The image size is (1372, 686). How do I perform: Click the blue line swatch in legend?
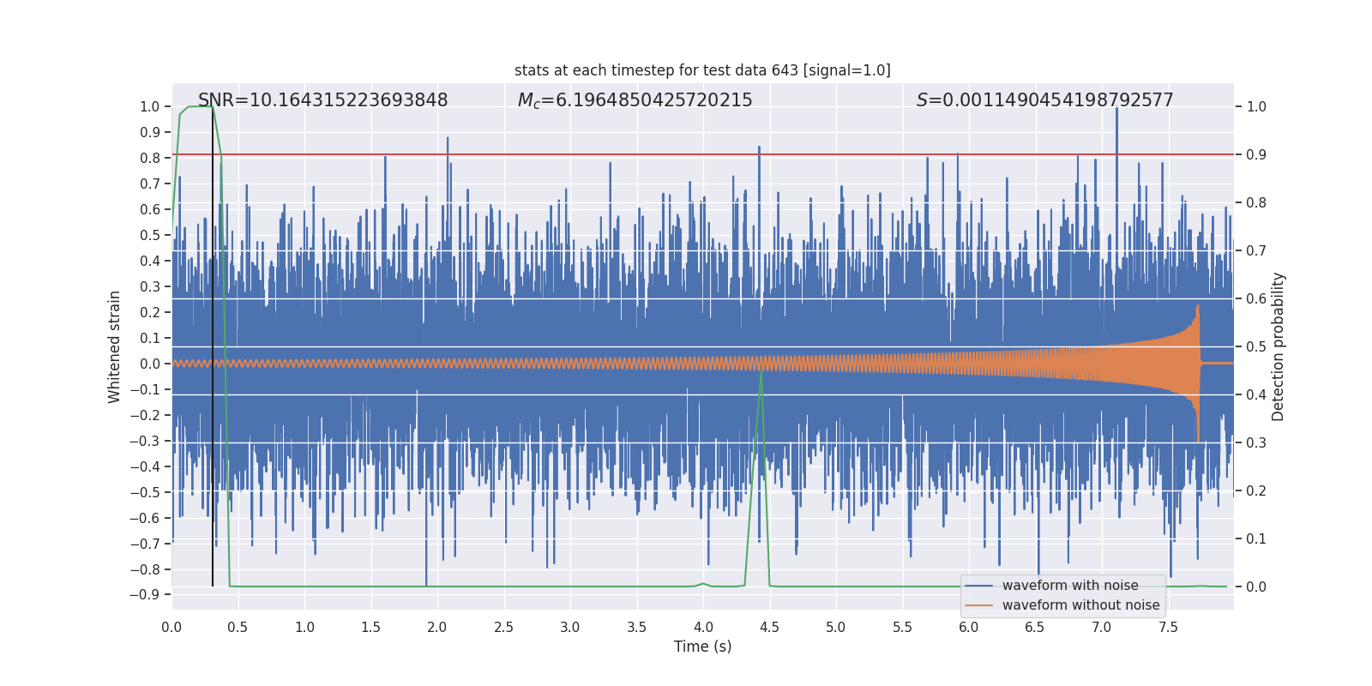(979, 586)
